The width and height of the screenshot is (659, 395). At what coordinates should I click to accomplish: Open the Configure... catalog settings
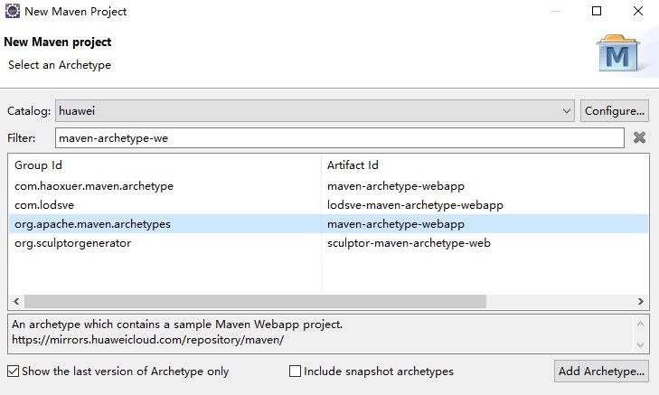[615, 111]
